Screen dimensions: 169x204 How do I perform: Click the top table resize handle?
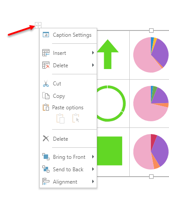pyautogui.click(x=151, y=31)
